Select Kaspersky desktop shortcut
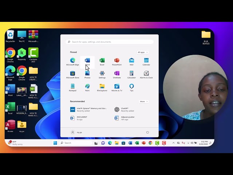Image resolution: width=233 pixels, height=175 pixels. (x=22, y=54)
